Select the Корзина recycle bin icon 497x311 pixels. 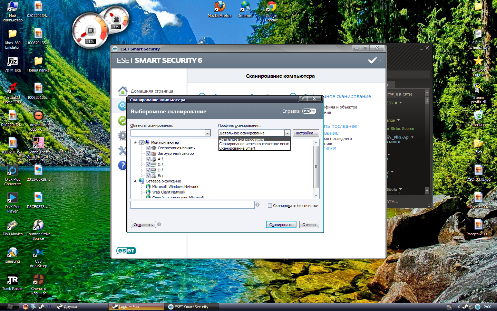pyautogui.click(x=478, y=119)
